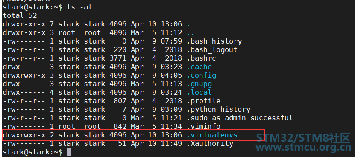Select the .python_history file name

point(219,110)
